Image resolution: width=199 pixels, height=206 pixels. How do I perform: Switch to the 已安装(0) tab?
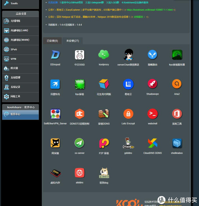pos(52,41)
